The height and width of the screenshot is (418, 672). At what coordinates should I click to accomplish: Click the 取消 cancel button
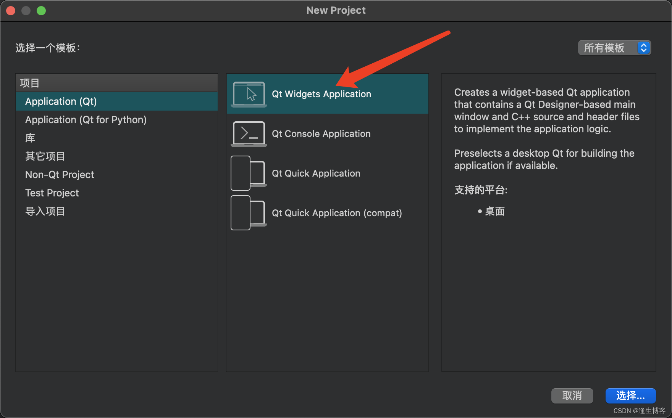click(x=572, y=396)
